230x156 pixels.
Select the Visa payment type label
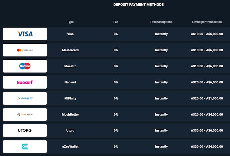(70, 34)
